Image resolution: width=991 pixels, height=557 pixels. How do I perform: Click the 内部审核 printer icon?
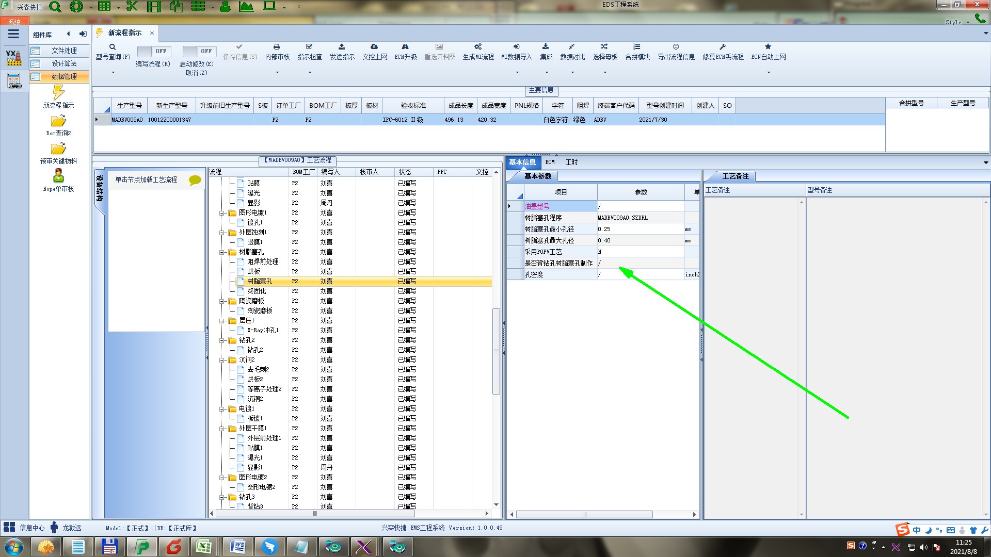[x=277, y=47]
